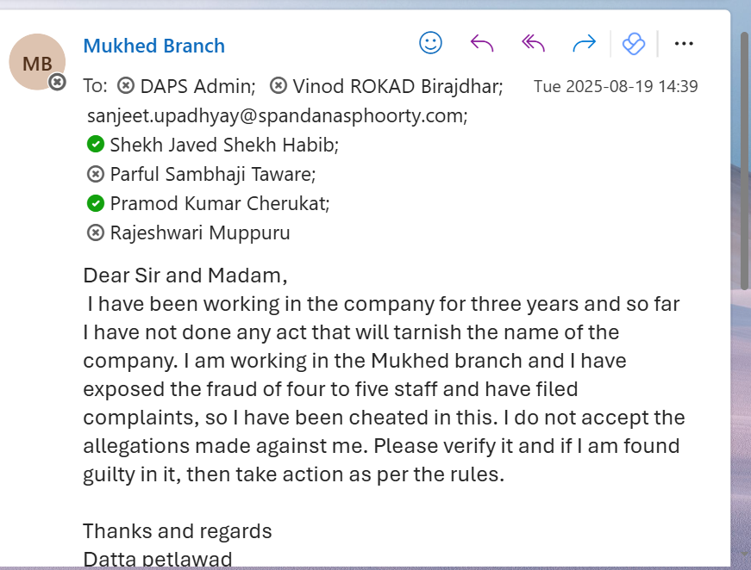Image resolution: width=751 pixels, height=570 pixels.
Task: Click the Pramod Kumar Cherukat recipient
Action: point(219,203)
